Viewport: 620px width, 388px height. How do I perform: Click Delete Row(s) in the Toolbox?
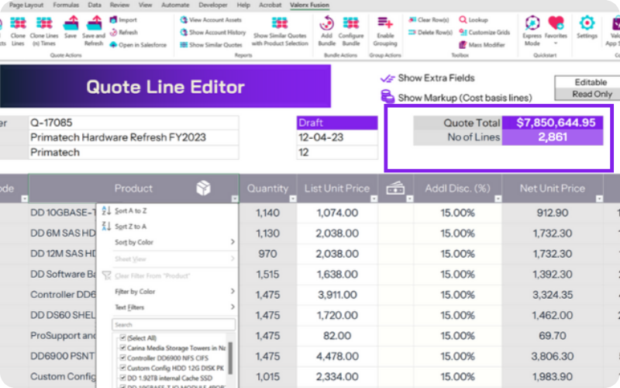[x=430, y=33]
